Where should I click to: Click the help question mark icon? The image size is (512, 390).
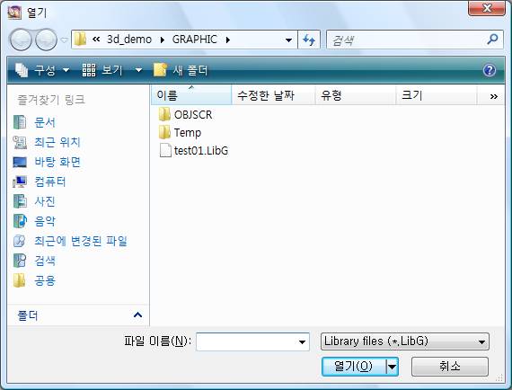coord(489,70)
